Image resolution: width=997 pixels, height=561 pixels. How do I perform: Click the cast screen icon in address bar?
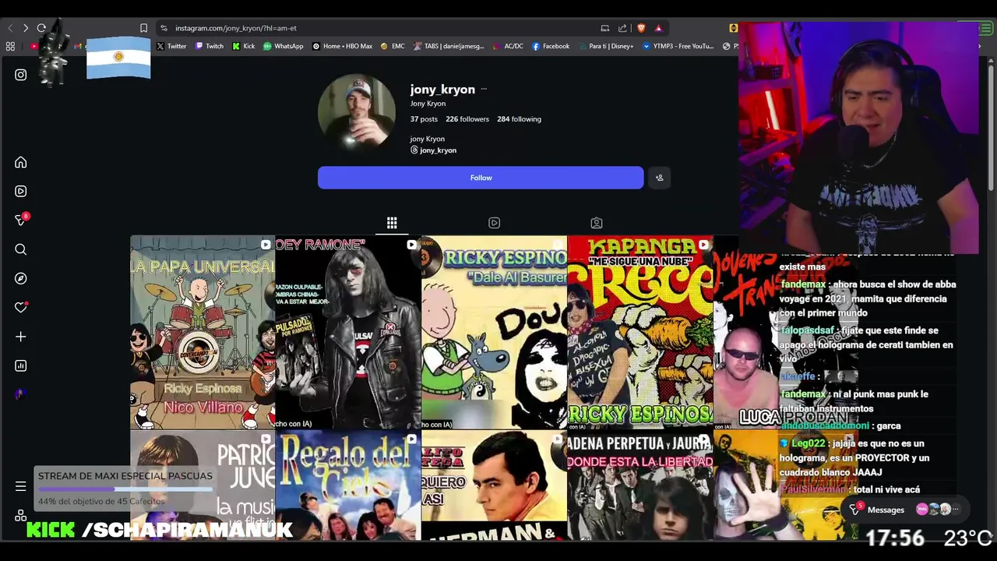pyautogui.click(x=605, y=28)
